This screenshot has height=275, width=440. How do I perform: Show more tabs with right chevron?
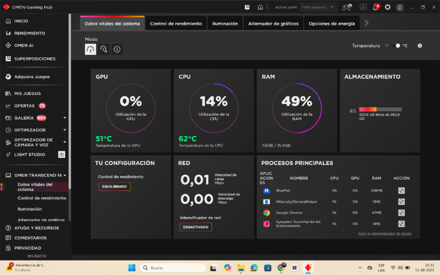(x=366, y=24)
